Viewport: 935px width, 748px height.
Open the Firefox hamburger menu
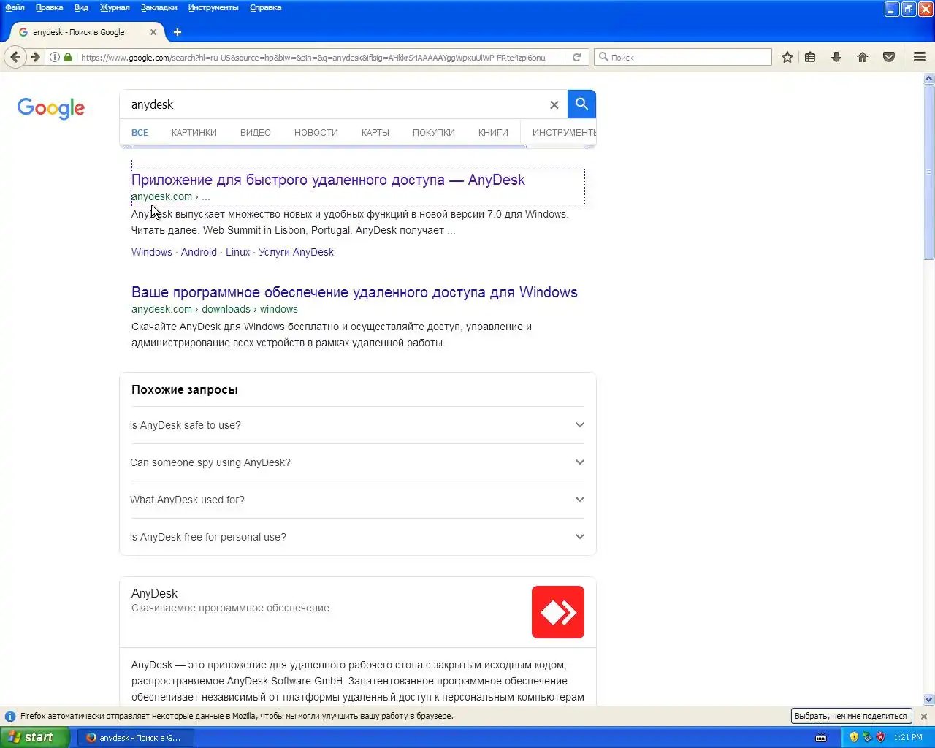tap(920, 57)
